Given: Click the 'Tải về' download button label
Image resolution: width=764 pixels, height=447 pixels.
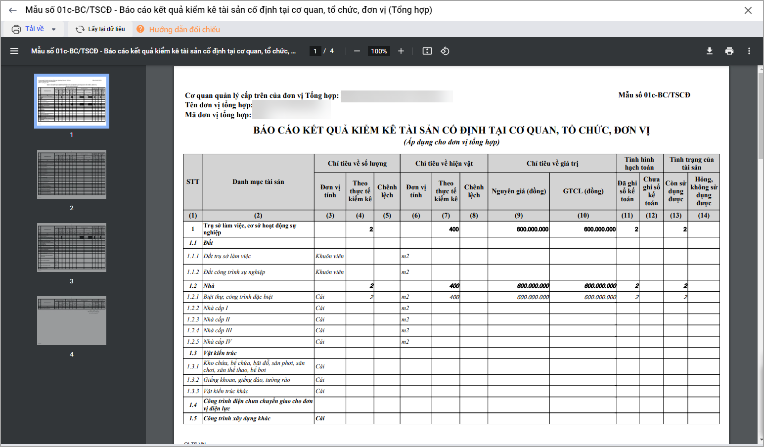Looking at the screenshot, I should coord(35,29).
